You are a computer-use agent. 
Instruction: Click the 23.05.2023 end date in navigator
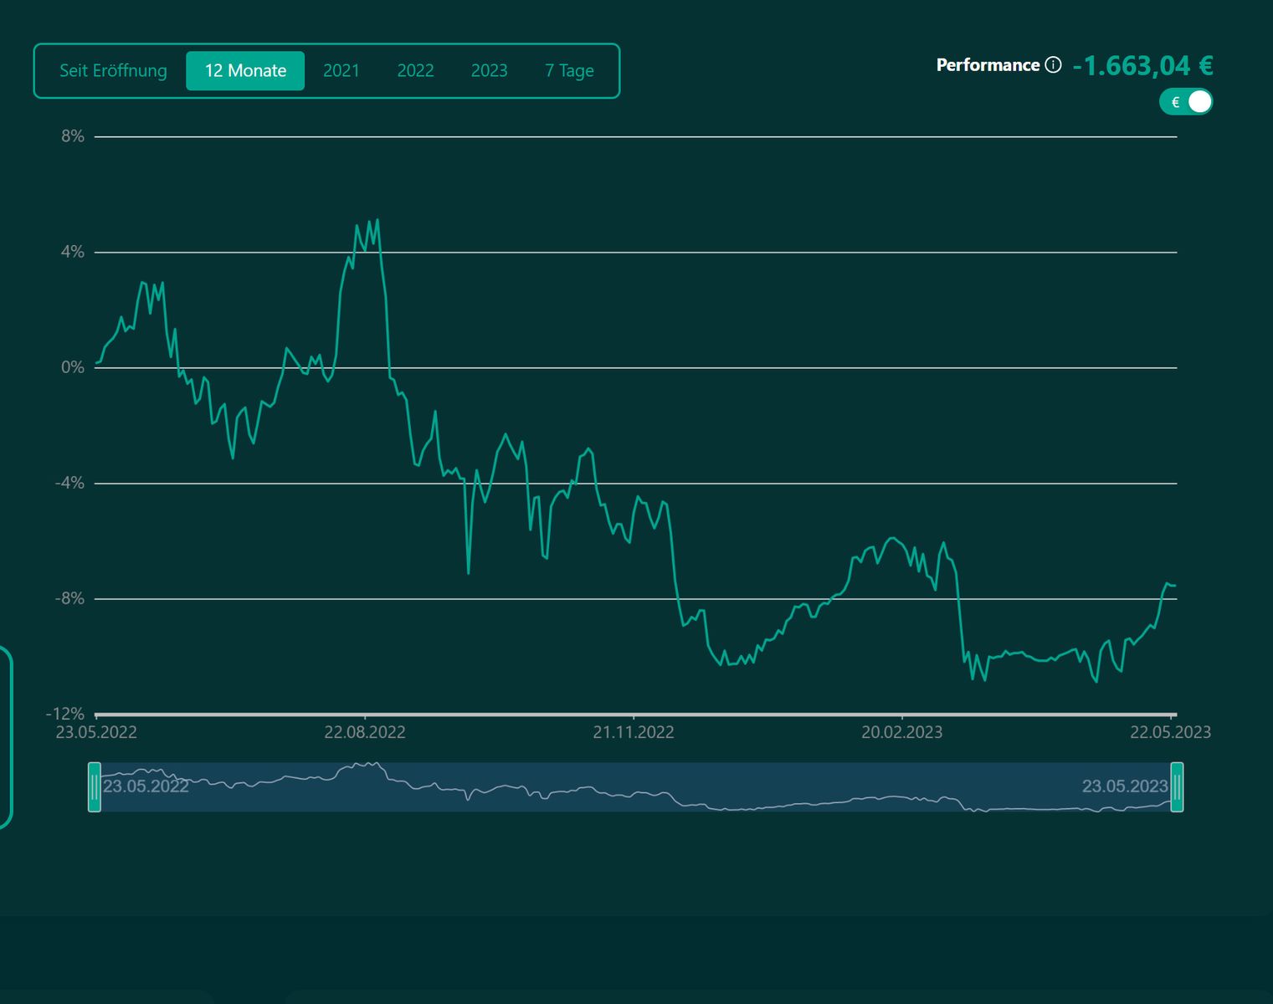pyautogui.click(x=1124, y=786)
